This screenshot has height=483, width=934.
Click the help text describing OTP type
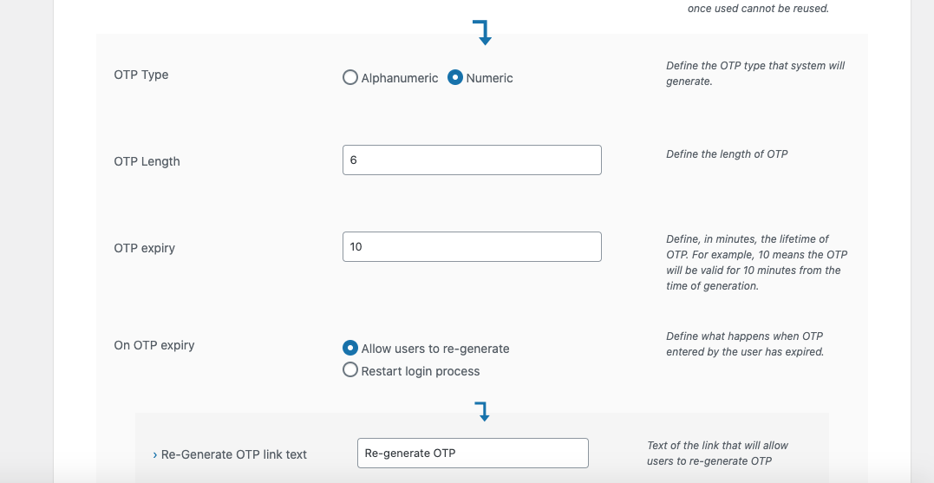tap(754, 74)
